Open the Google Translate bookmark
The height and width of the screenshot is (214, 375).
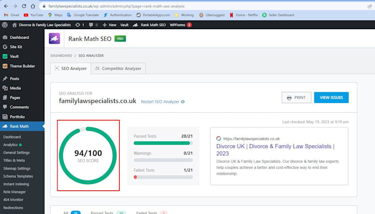tap(83, 15)
